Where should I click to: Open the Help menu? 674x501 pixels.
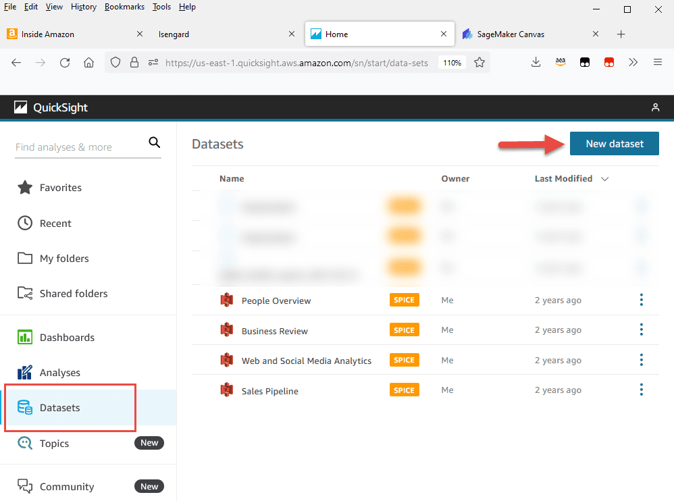[187, 7]
